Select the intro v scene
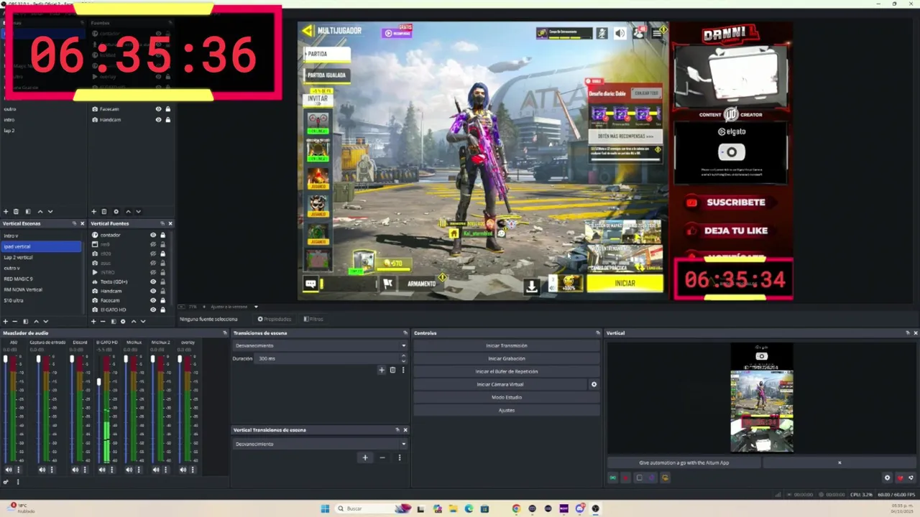Screen dimensions: 920x517 point(41,236)
